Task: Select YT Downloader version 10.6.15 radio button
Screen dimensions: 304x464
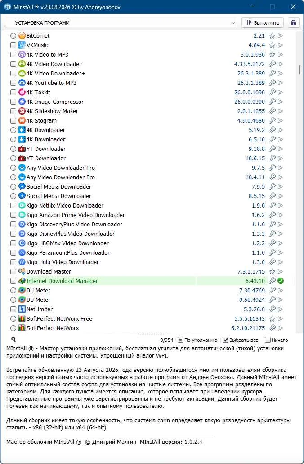Action: click(x=13, y=158)
